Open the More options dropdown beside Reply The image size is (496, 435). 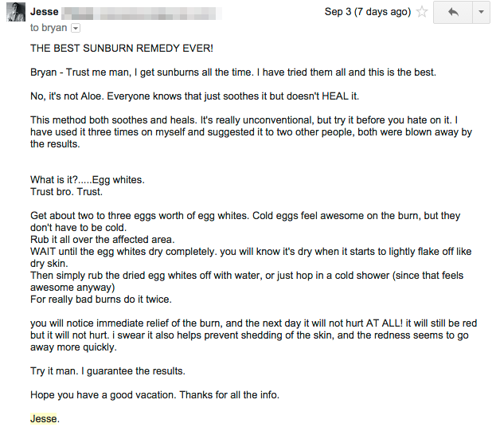[481, 12]
